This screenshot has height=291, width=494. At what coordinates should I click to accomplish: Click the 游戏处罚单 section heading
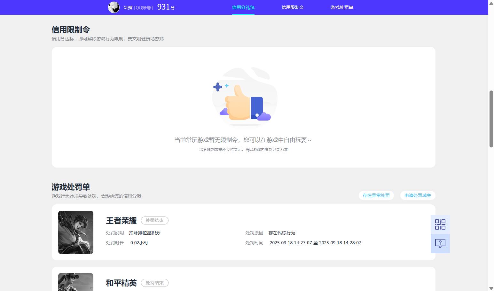pyautogui.click(x=71, y=187)
